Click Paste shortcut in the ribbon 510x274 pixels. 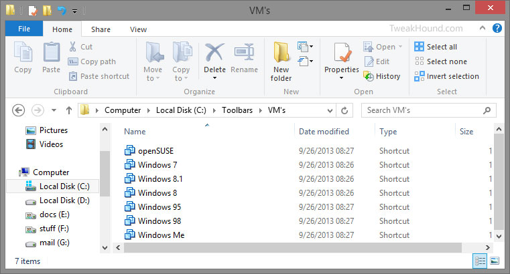coord(99,76)
